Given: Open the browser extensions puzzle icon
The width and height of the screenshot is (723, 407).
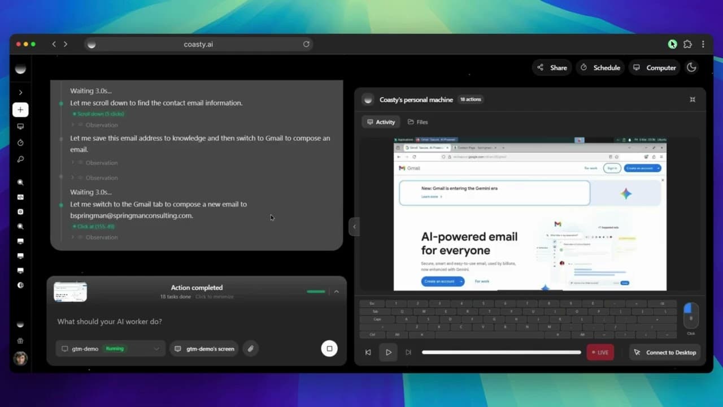Looking at the screenshot, I should (687, 44).
